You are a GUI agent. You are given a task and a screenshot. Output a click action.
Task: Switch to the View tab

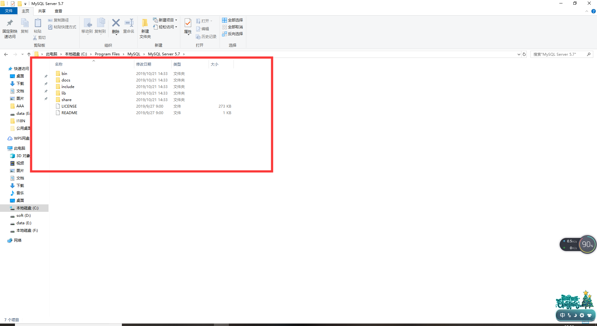pyautogui.click(x=58, y=11)
